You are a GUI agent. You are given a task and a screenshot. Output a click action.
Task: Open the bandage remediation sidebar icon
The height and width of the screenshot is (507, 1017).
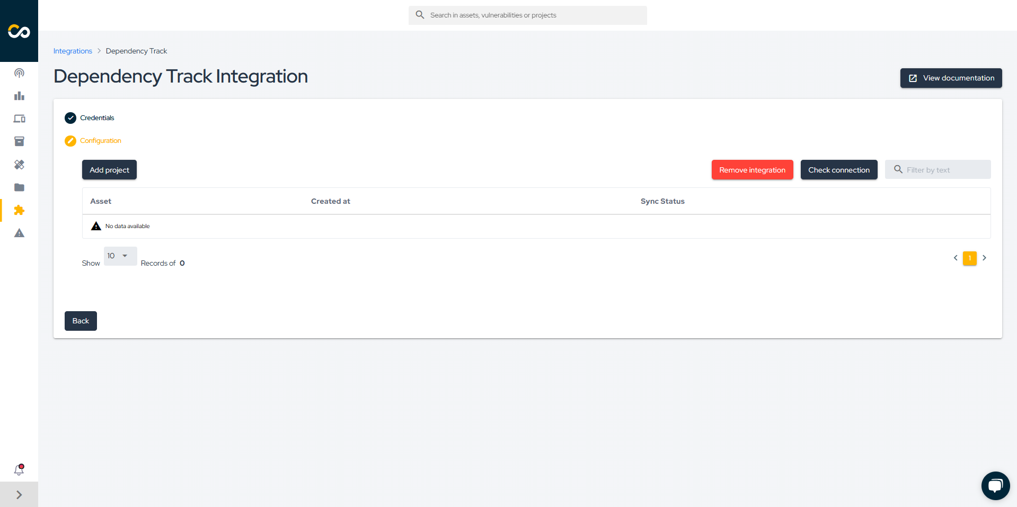(19, 165)
